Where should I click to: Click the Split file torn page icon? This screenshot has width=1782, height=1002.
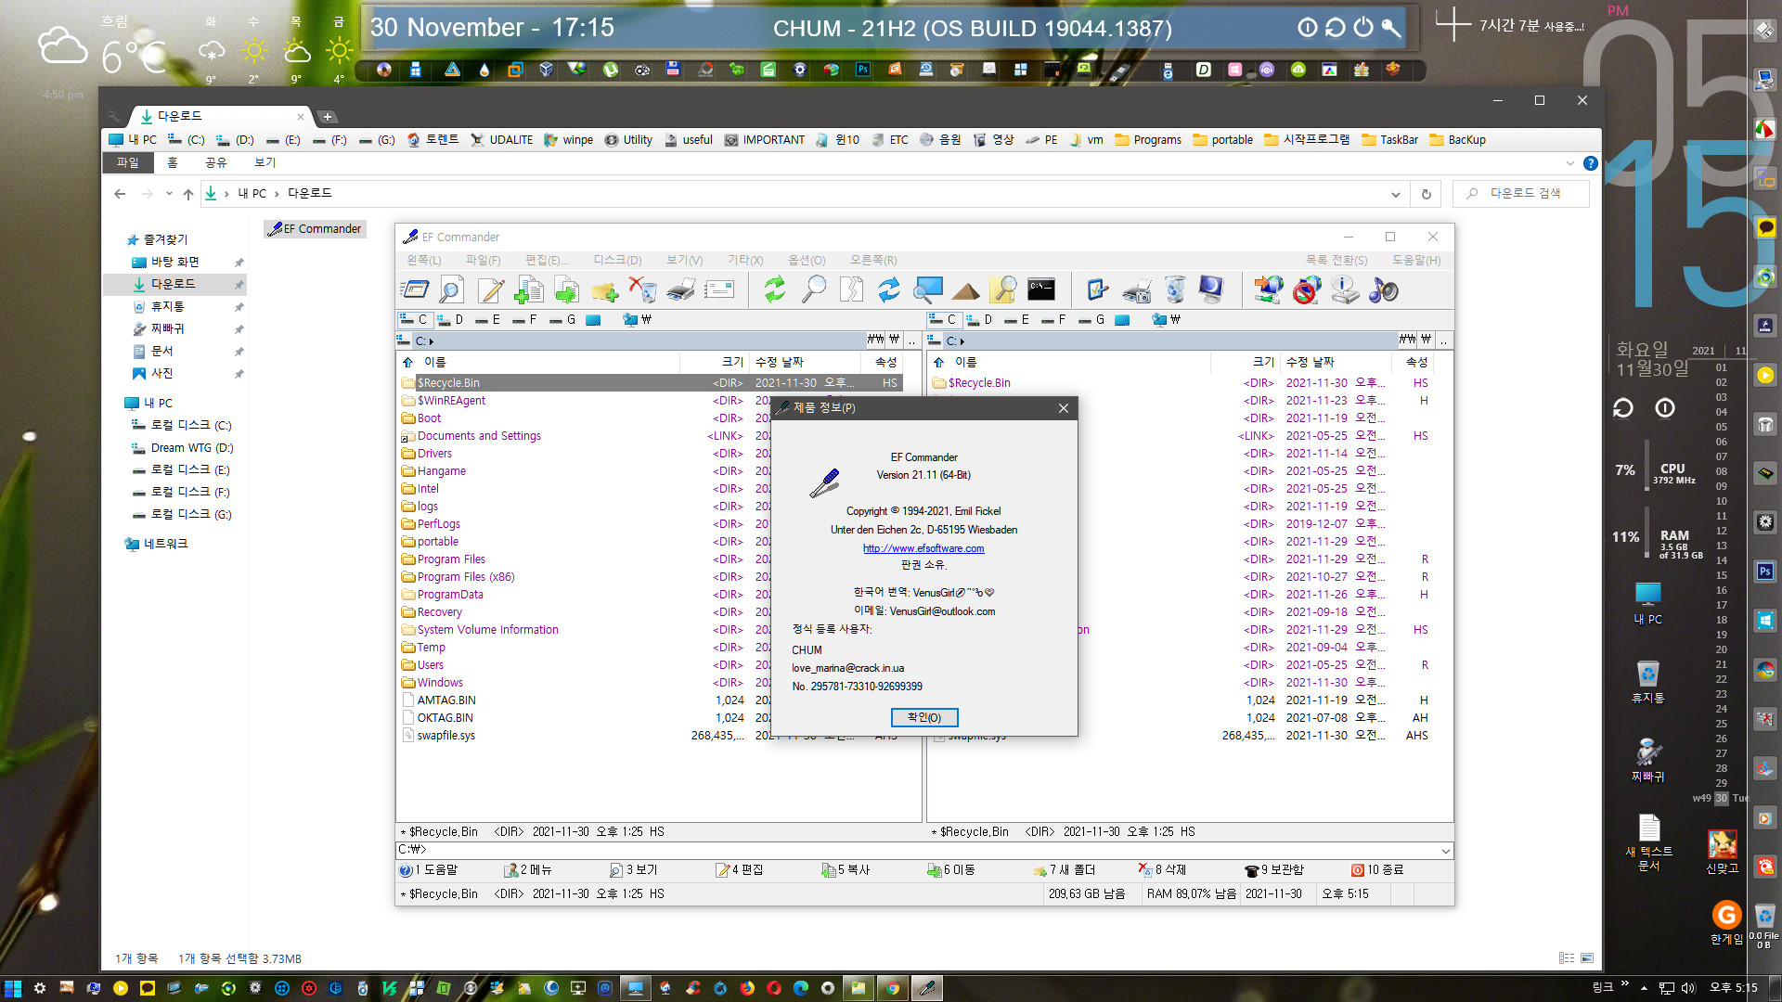851,290
